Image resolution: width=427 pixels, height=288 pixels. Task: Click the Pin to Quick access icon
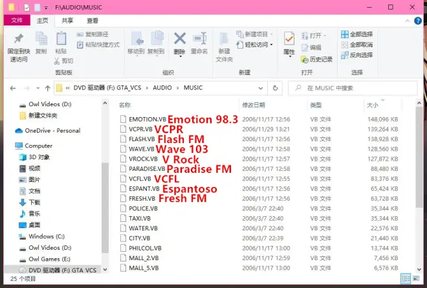[x=19, y=39]
